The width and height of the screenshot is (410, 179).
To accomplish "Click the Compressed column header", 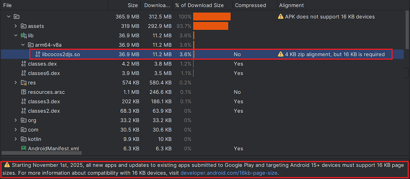I will [250, 5].
